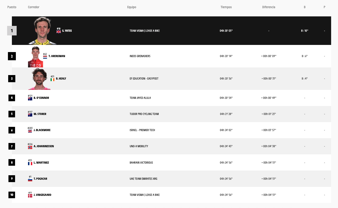The image size is (338, 208).
Task: Click bonus value B : 6''
Action: (x=305, y=56)
